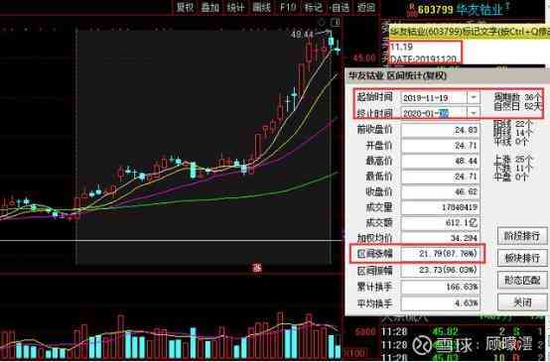550x362 pixels.
Task: Select the 加权均价 value 34.294
Action: tap(440, 238)
